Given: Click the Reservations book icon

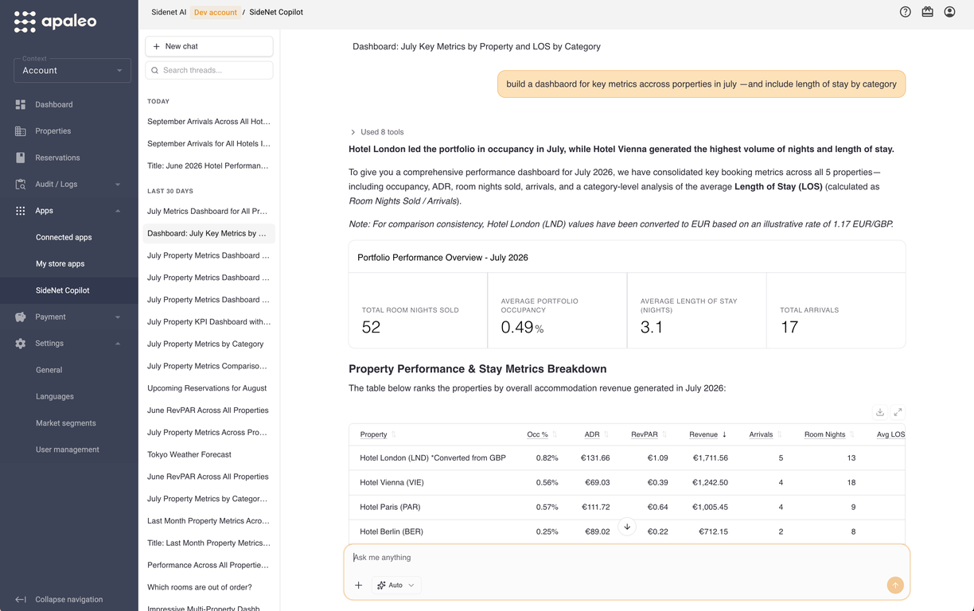Looking at the screenshot, I should coord(21,158).
